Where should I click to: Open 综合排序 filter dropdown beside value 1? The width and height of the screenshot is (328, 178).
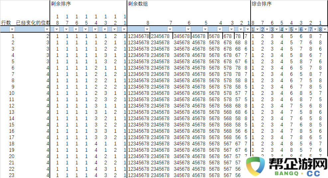258,29
